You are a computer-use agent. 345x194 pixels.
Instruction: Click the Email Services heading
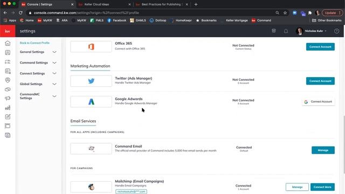point(83,121)
